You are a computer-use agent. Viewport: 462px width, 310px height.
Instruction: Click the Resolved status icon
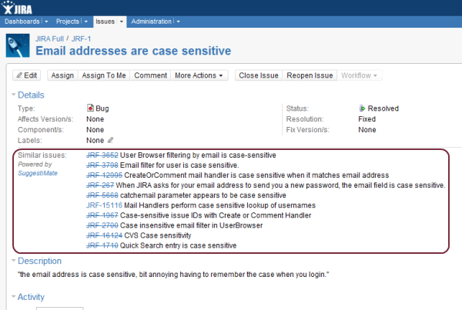coord(362,108)
